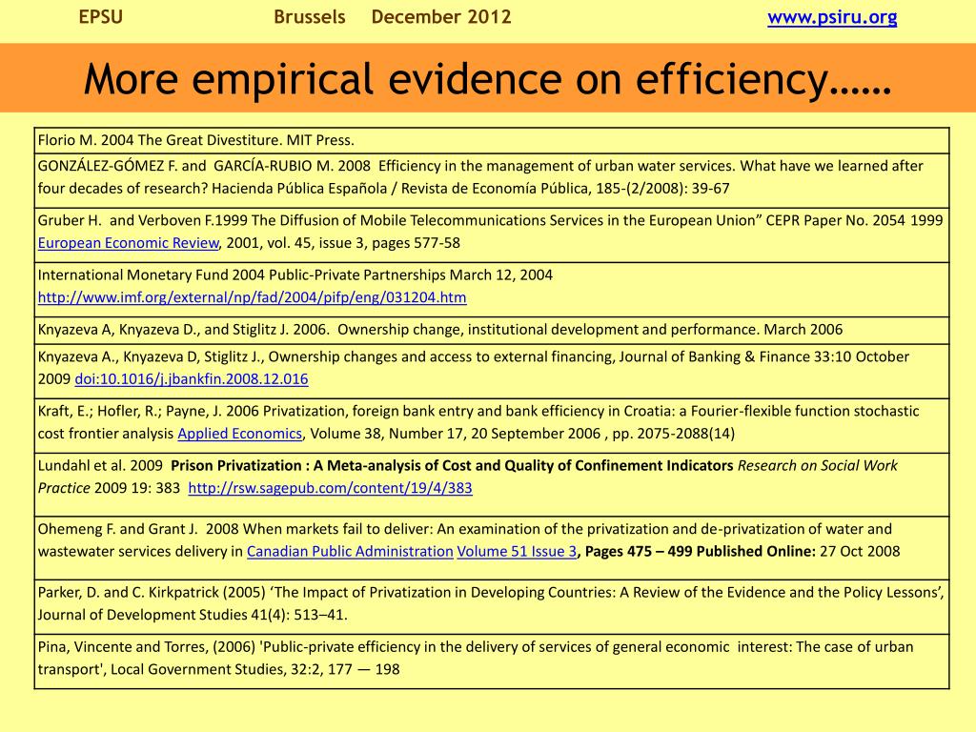The image size is (976, 732).
Task: Click the 'Brussels' header text
Action: coord(310,17)
